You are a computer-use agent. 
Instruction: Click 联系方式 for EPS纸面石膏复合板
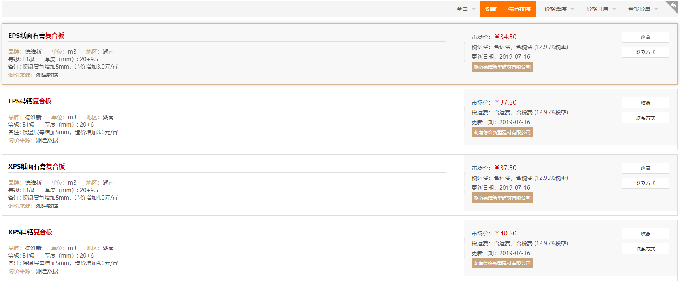[646, 52]
